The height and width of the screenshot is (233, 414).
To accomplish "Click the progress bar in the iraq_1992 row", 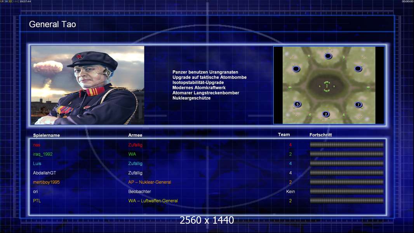I will pos(346,154).
